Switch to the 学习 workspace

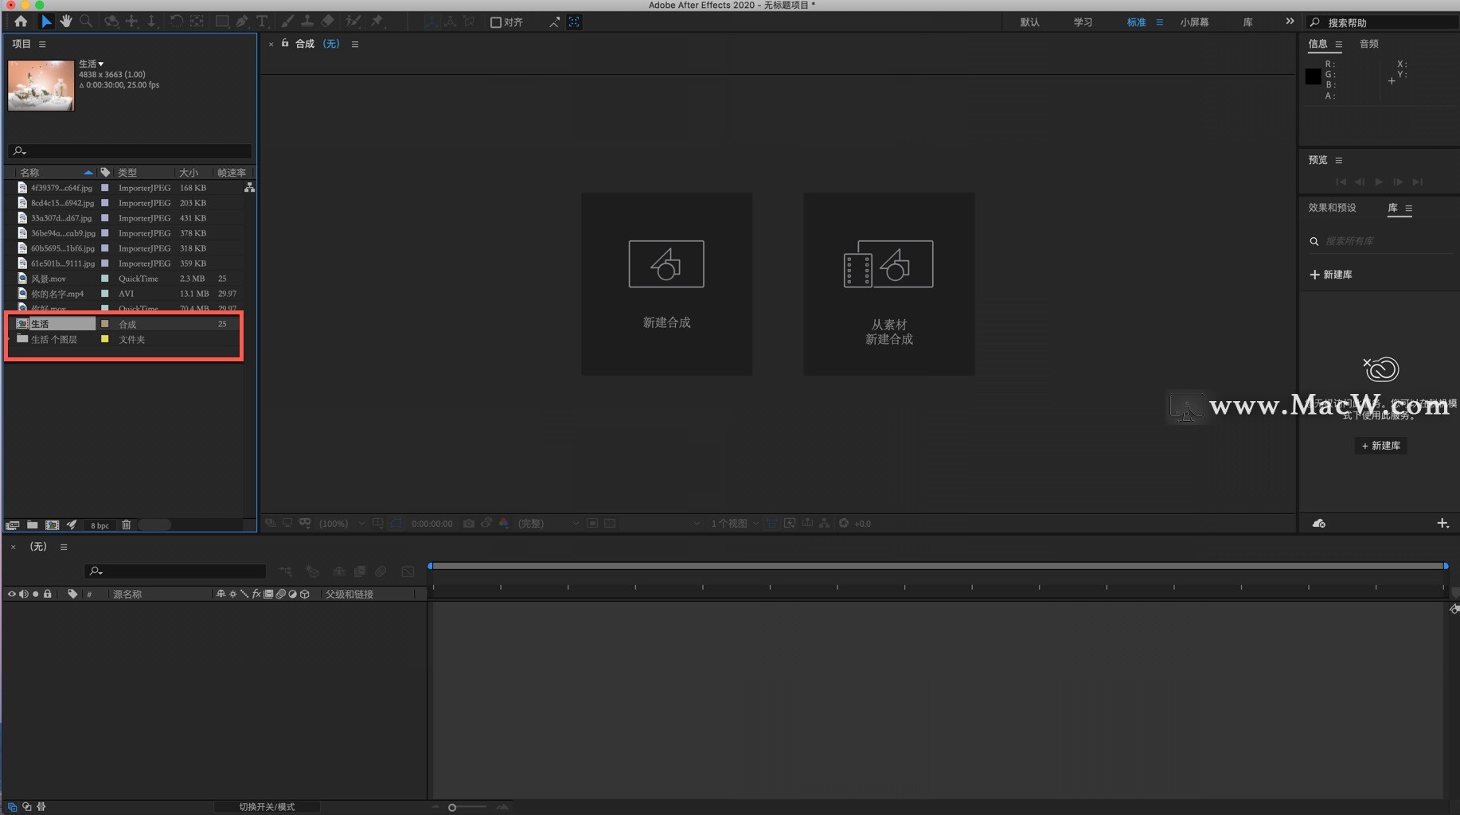(x=1083, y=22)
